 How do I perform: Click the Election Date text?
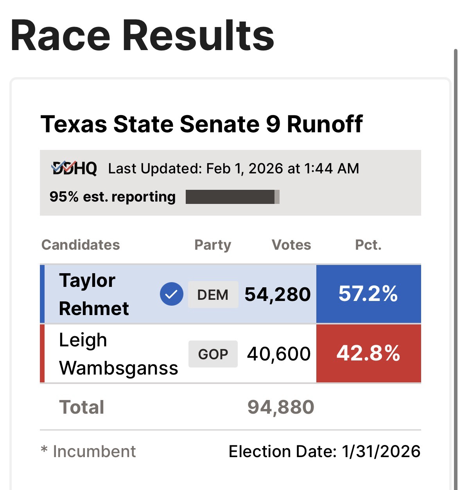[x=324, y=451]
